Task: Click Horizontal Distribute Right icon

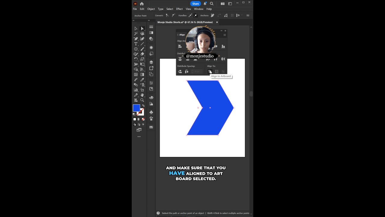Action: point(223,59)
